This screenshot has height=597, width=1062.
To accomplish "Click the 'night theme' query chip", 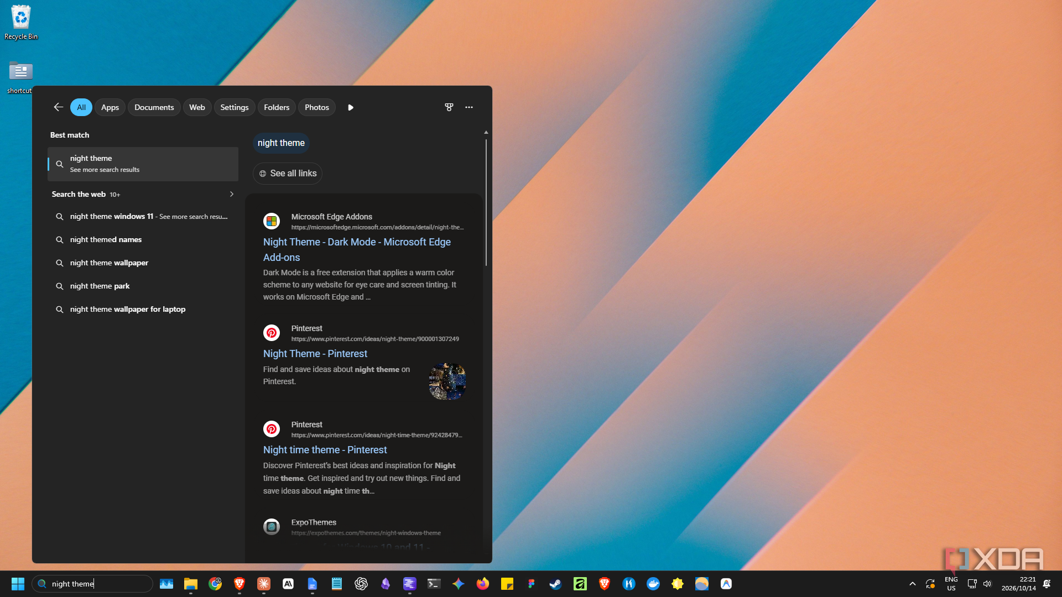I will pos(281,143).
